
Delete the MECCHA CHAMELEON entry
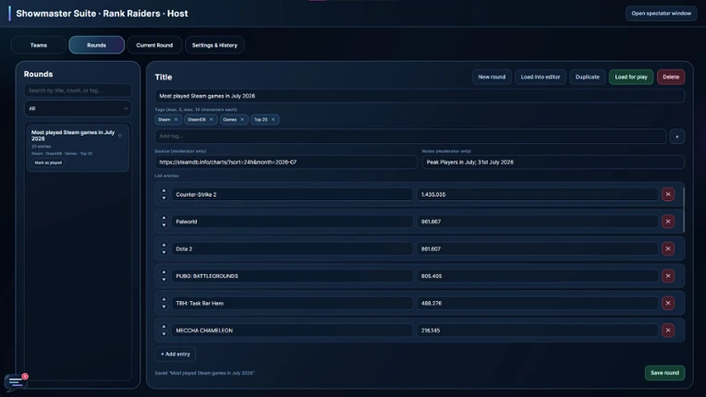tap(668, 330)
